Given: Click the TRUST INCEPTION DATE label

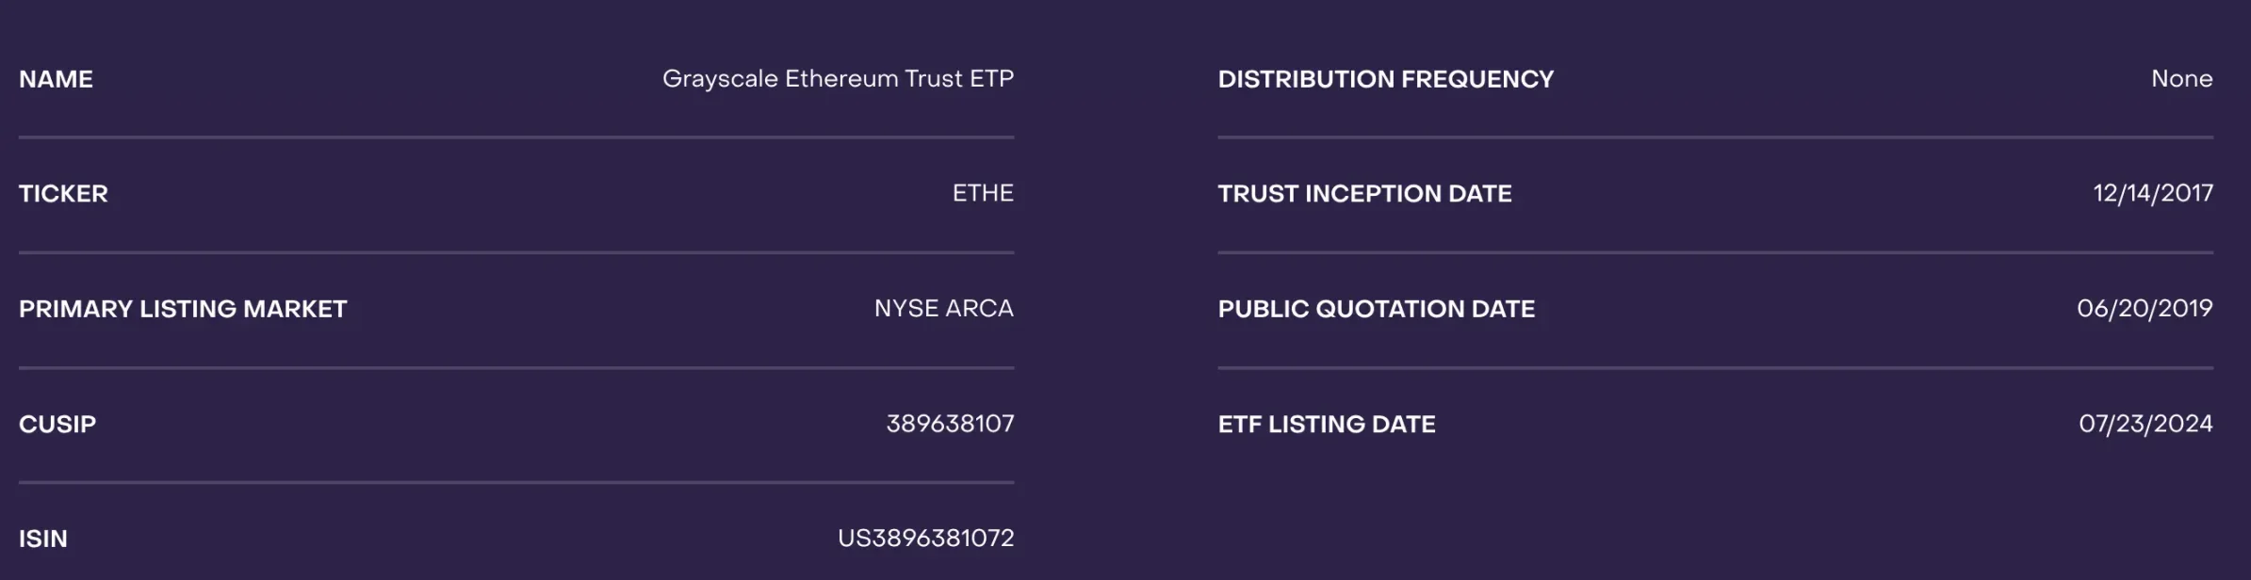Looking at the screenshot, I should pos(1364,194).
